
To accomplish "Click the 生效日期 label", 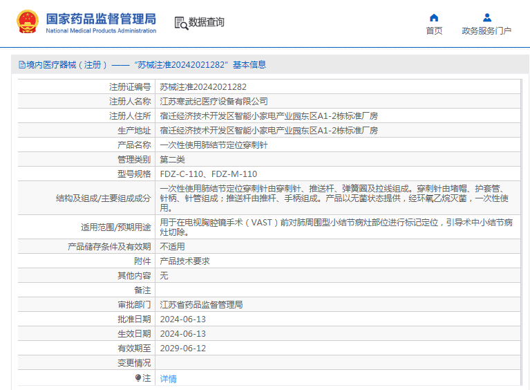I will [134, 334].
